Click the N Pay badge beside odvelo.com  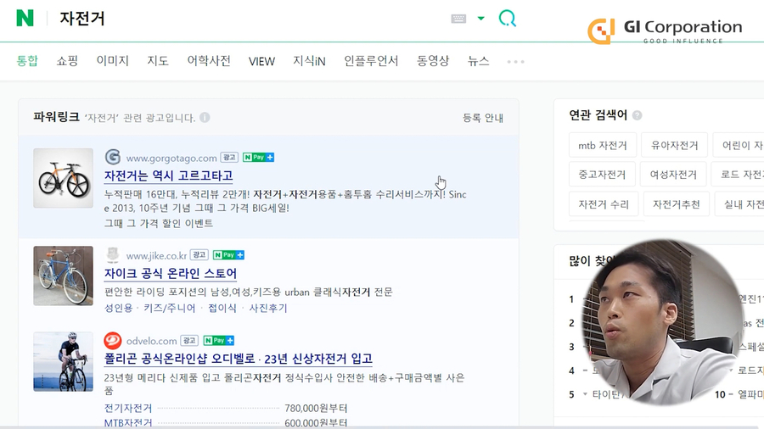(219, 341)
